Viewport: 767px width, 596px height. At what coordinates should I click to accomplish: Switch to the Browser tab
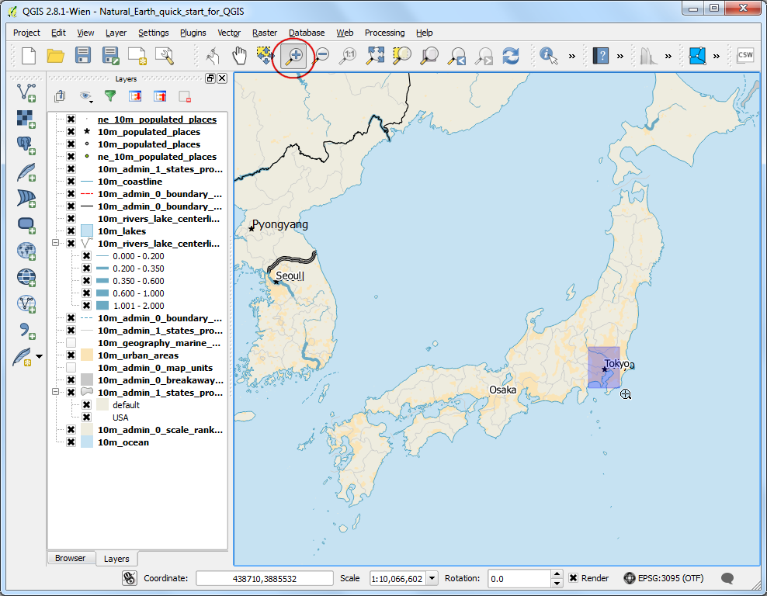click(71, 558)
